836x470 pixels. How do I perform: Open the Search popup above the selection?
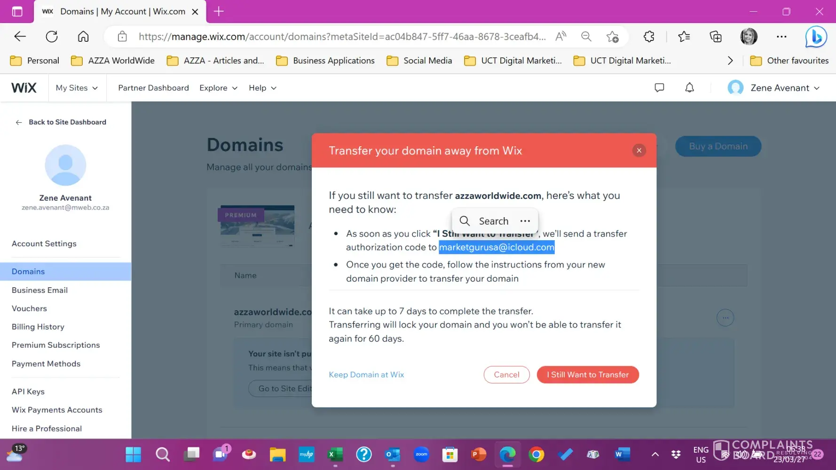click(x=484, y=221)
